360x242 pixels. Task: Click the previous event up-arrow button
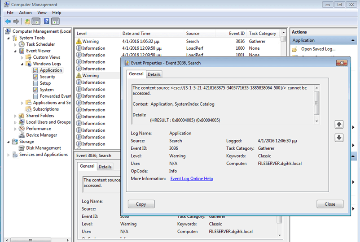pyautogui.click(x=339, y=125)
